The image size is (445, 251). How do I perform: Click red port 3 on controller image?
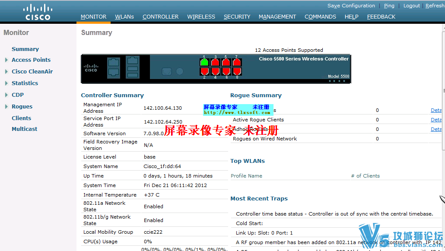pos(216,62)
